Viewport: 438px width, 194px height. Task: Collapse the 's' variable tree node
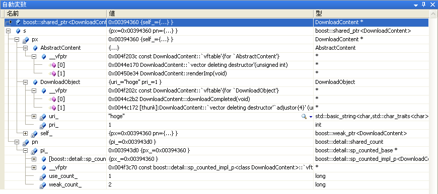click(8, 31)
